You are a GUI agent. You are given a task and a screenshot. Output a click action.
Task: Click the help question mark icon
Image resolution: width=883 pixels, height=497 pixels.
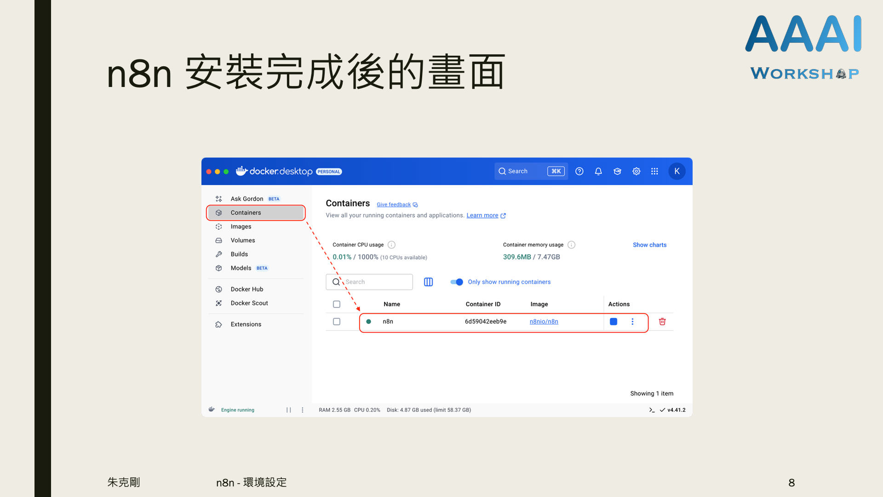579,171
